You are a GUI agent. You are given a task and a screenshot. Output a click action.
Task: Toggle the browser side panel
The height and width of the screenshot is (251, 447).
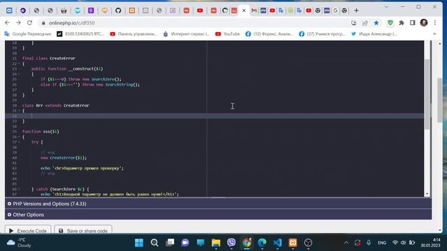413,23
